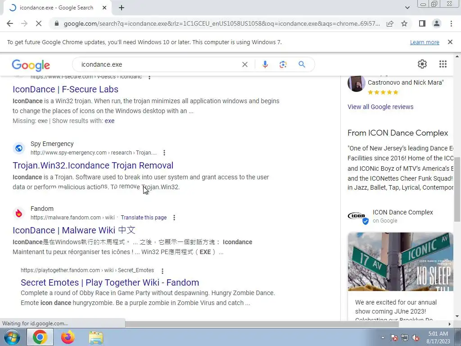Viewport: 461px width, 346px height.
Task: Share this page from the address bar
Action: pyautogui.click(x=390, y=23)
